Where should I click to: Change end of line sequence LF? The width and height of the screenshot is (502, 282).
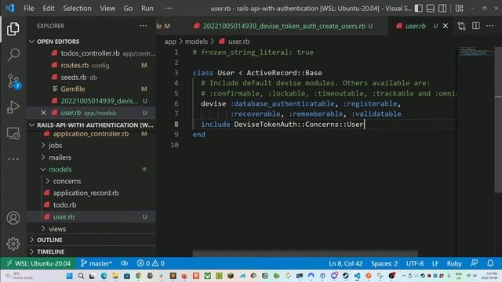click(x=435, y=263)
